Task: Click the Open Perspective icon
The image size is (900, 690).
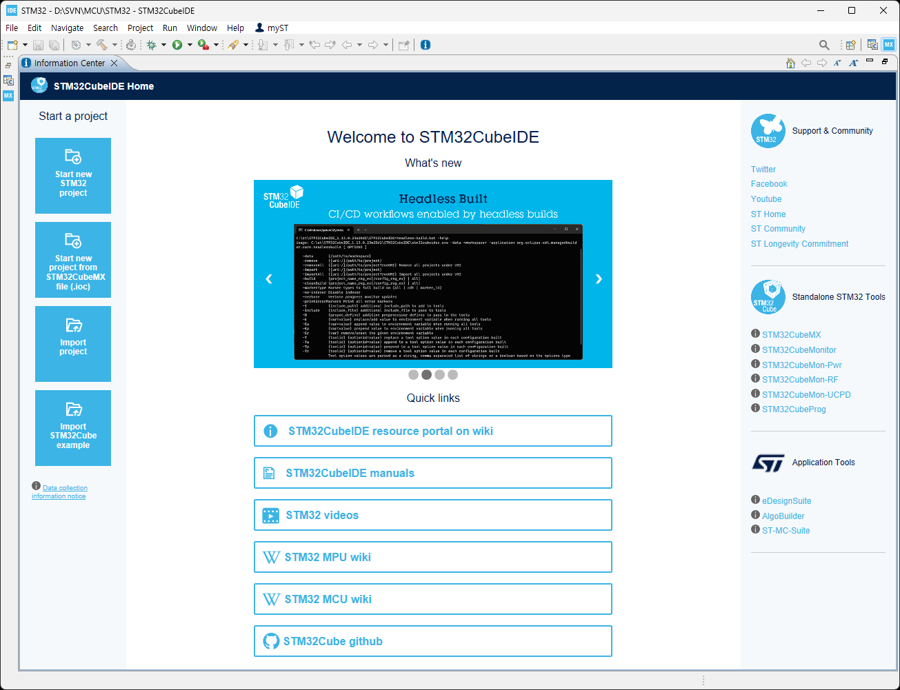Action: click(851, 45)
